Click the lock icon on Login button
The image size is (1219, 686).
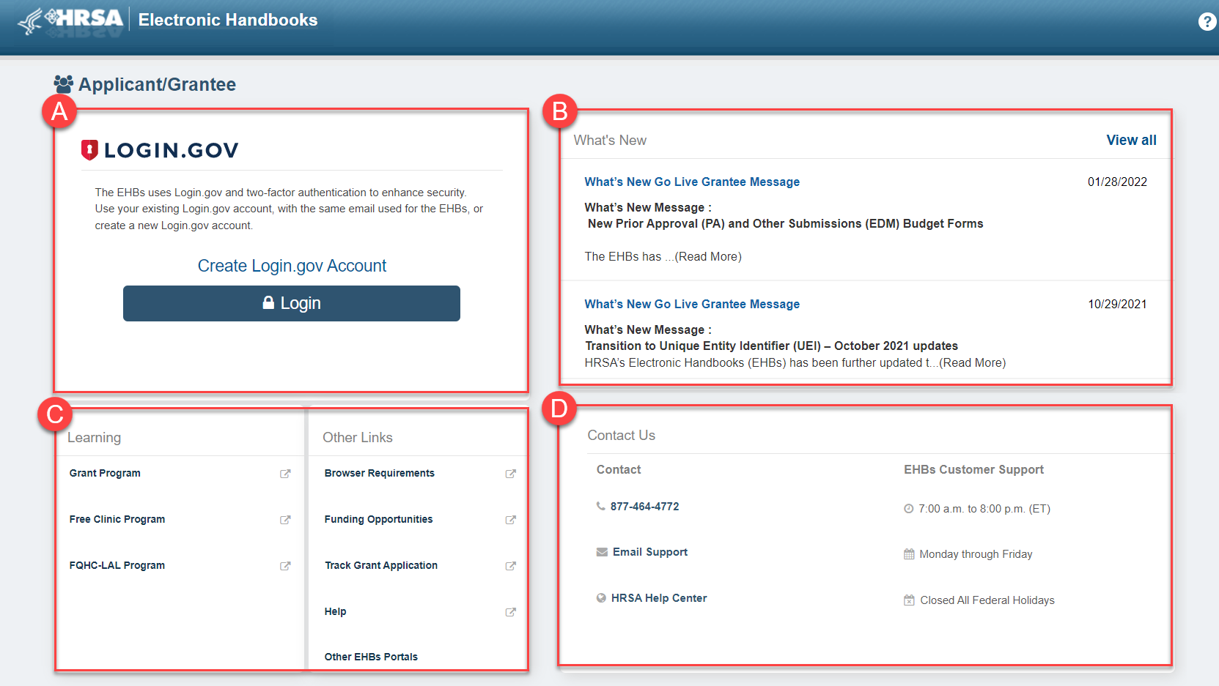click(x=268, y=302)
